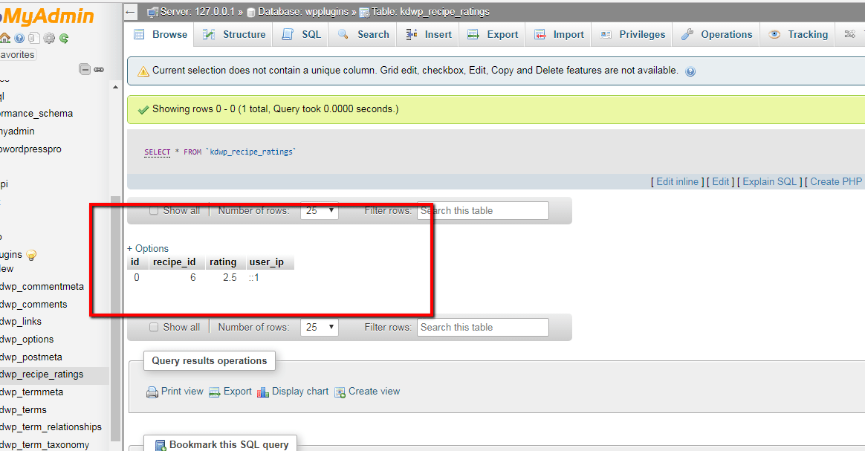
Task: Click the Print view icon
Action: pyautogui.click(x=151, y=391)
